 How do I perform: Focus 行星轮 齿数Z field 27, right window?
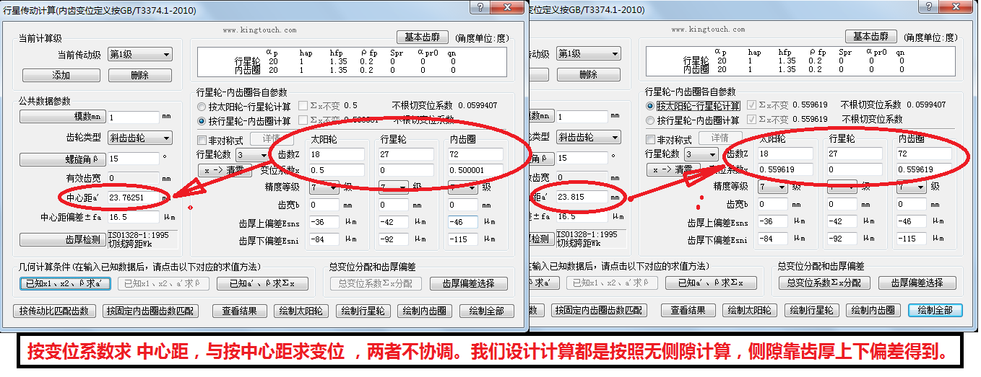pyautogui.click(x=855, y=154)
